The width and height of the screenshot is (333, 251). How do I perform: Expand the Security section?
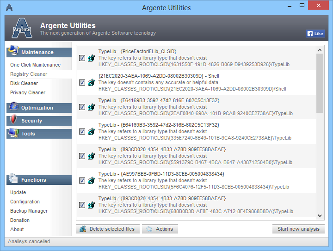(39, 121)
